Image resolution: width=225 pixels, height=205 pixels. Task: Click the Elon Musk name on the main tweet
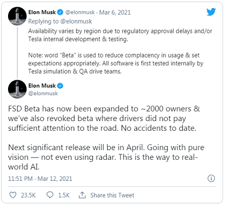[x=42, y=86]
